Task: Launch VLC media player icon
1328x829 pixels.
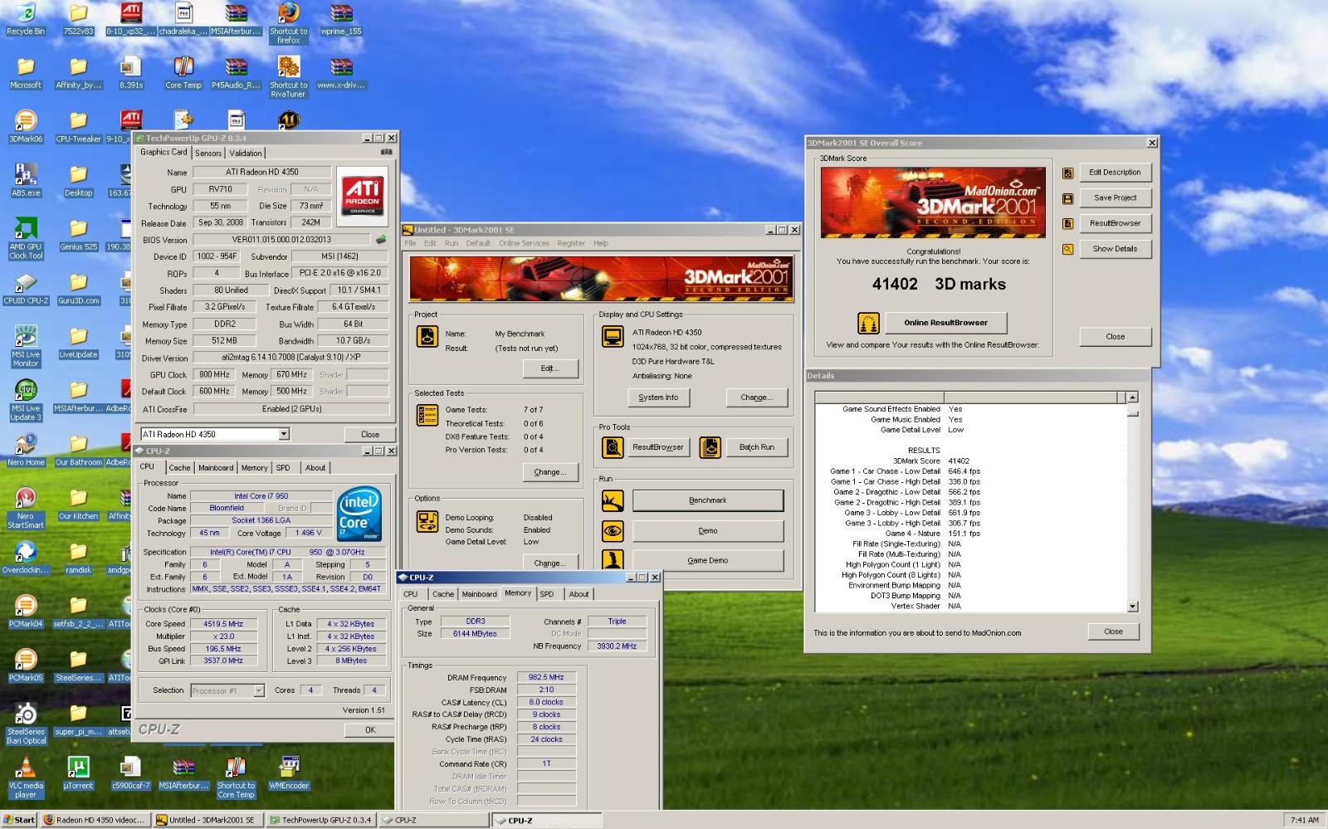Action: [26, 778]
